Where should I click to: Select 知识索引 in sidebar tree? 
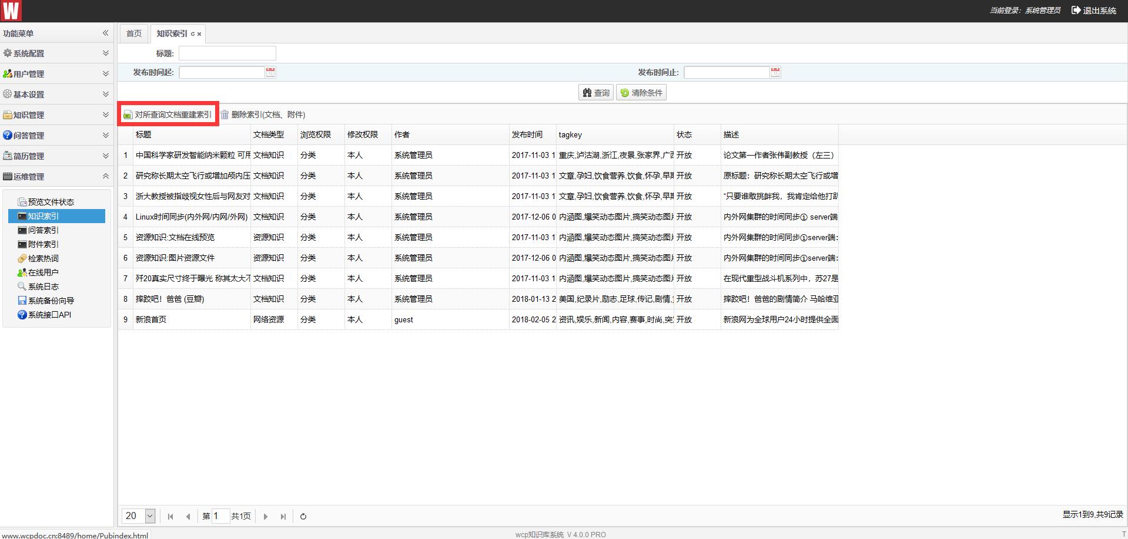click(56, 216)
